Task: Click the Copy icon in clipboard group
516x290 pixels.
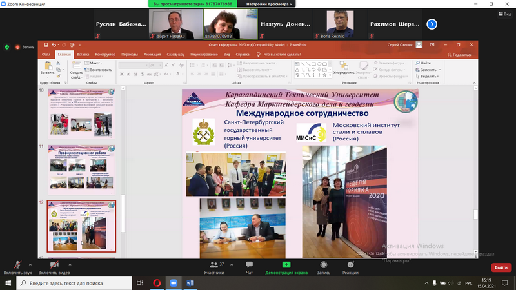Action: coord(58,70)
